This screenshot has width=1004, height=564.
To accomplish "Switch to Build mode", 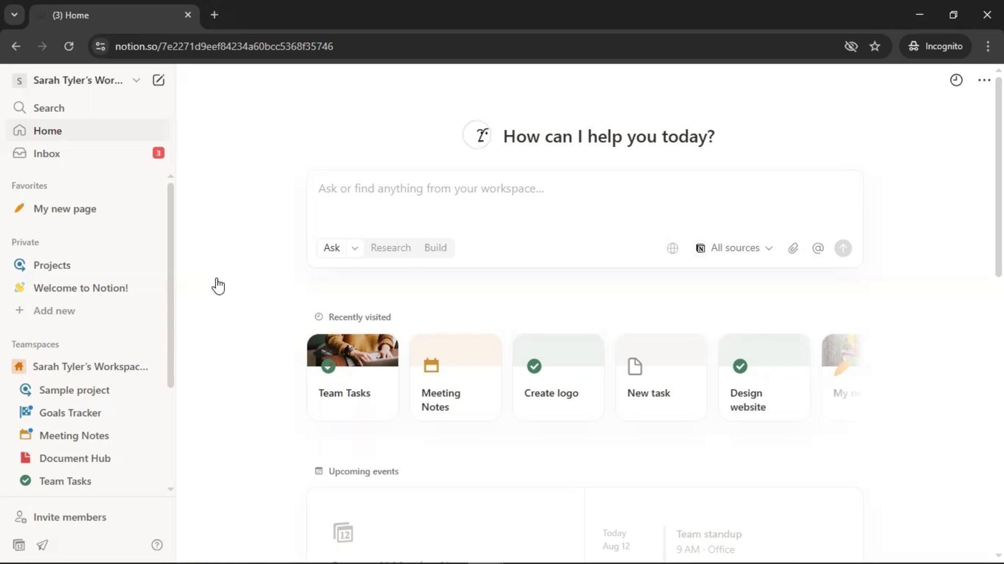I will point(435,248).
